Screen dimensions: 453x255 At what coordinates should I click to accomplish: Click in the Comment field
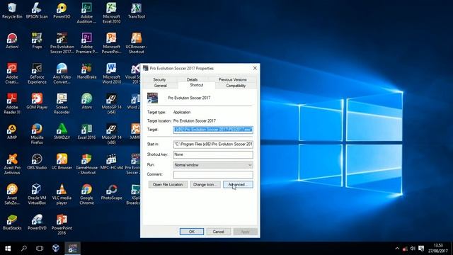(213, 174)
